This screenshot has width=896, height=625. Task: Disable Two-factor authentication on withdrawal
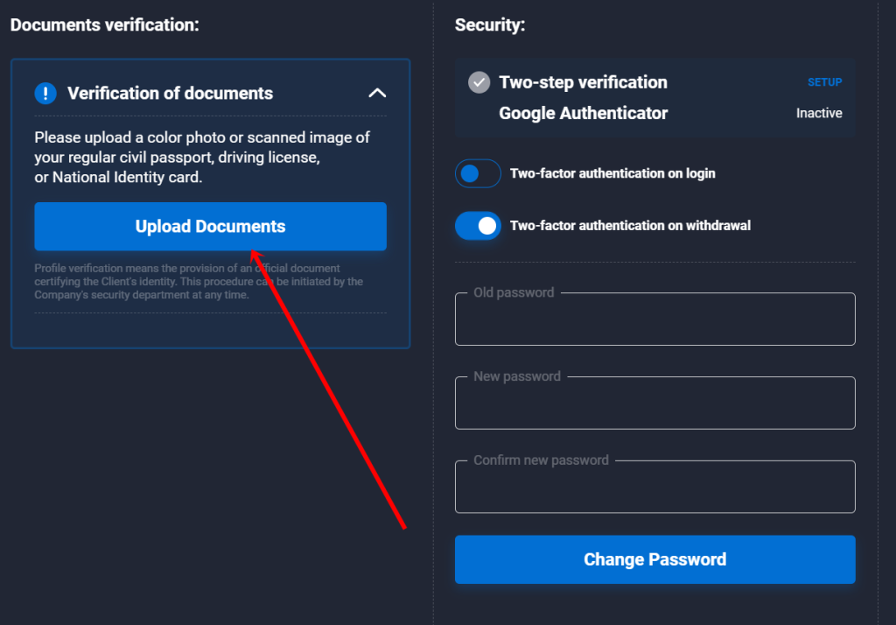click(x=477, y=226)
